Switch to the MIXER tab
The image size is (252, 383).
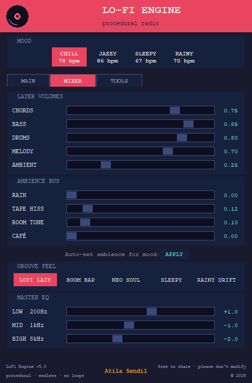[x=73, y=81]
